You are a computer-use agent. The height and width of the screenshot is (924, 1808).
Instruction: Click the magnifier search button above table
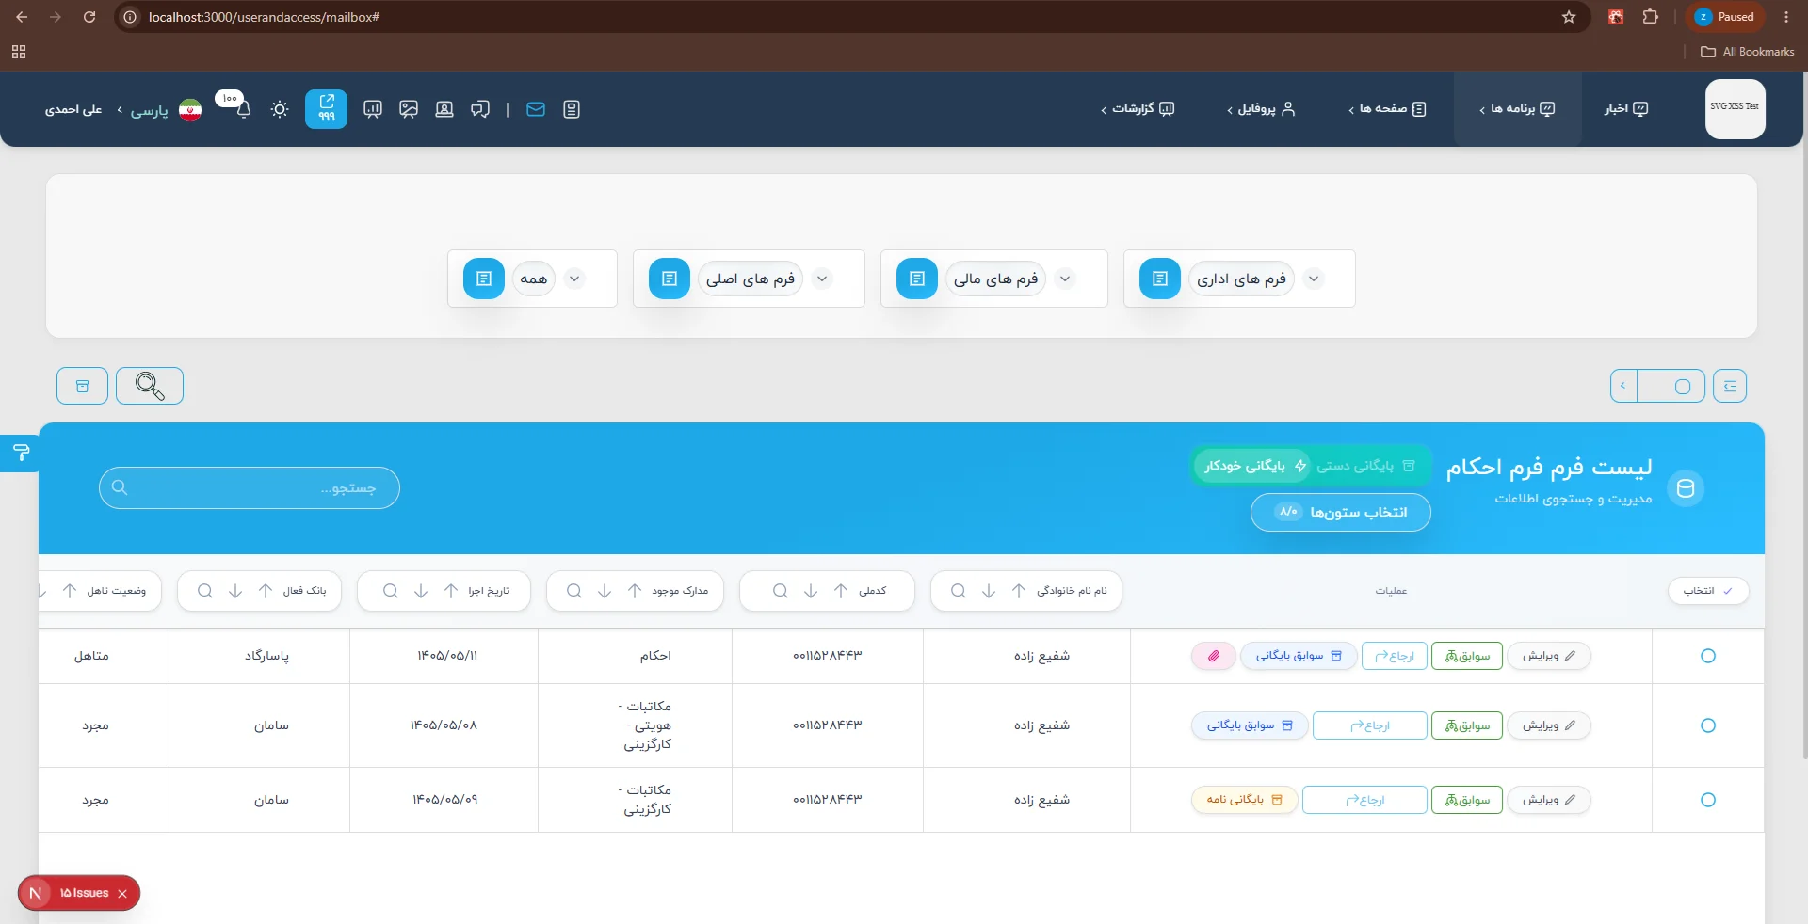(x=150, y=386)
